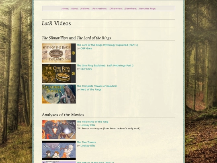
Task: Click the 'Analyses of the Movies' heading
Action: pyautogui.click(x=63, y=115)
